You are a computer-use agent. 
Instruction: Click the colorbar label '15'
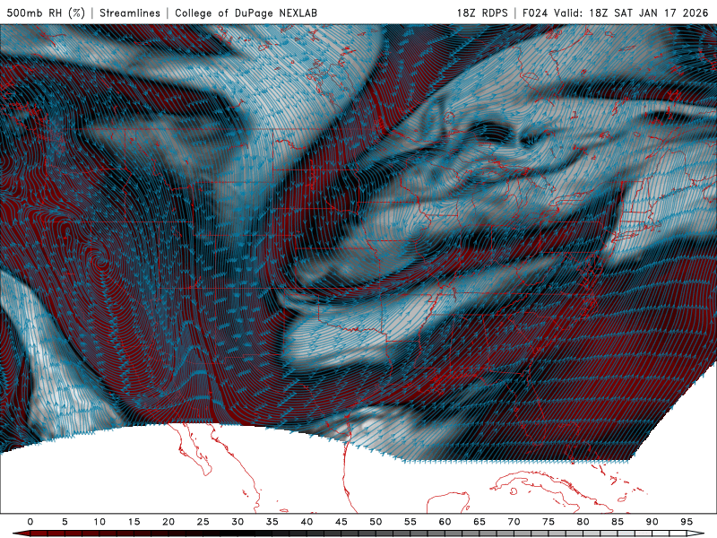[134, 522]
